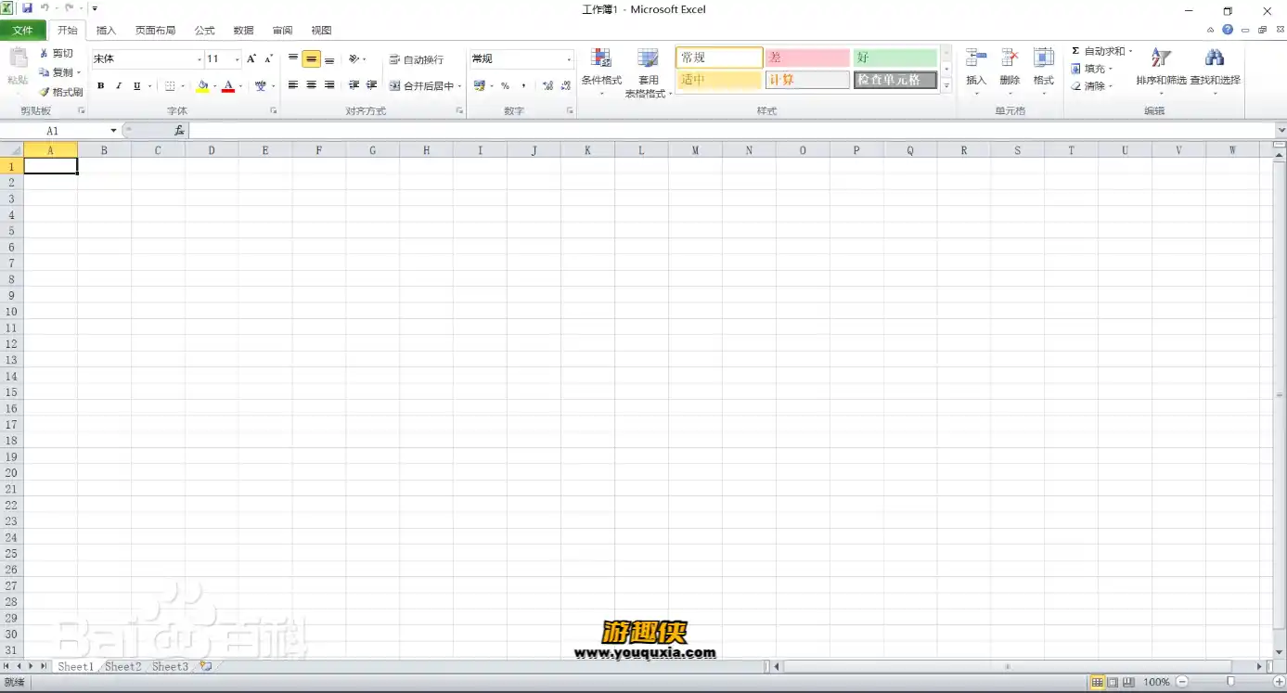Viewport: 1287px width, 693px height.
Task: Click the insert function fx icon
Action: (x=179, y=131)
